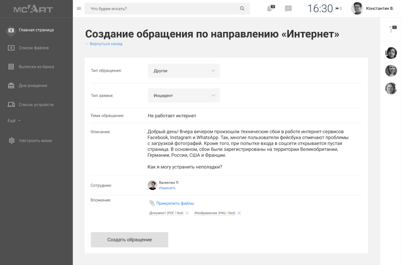Remove the PDF document attachment

pyautogui.click(x=187, y=213)
